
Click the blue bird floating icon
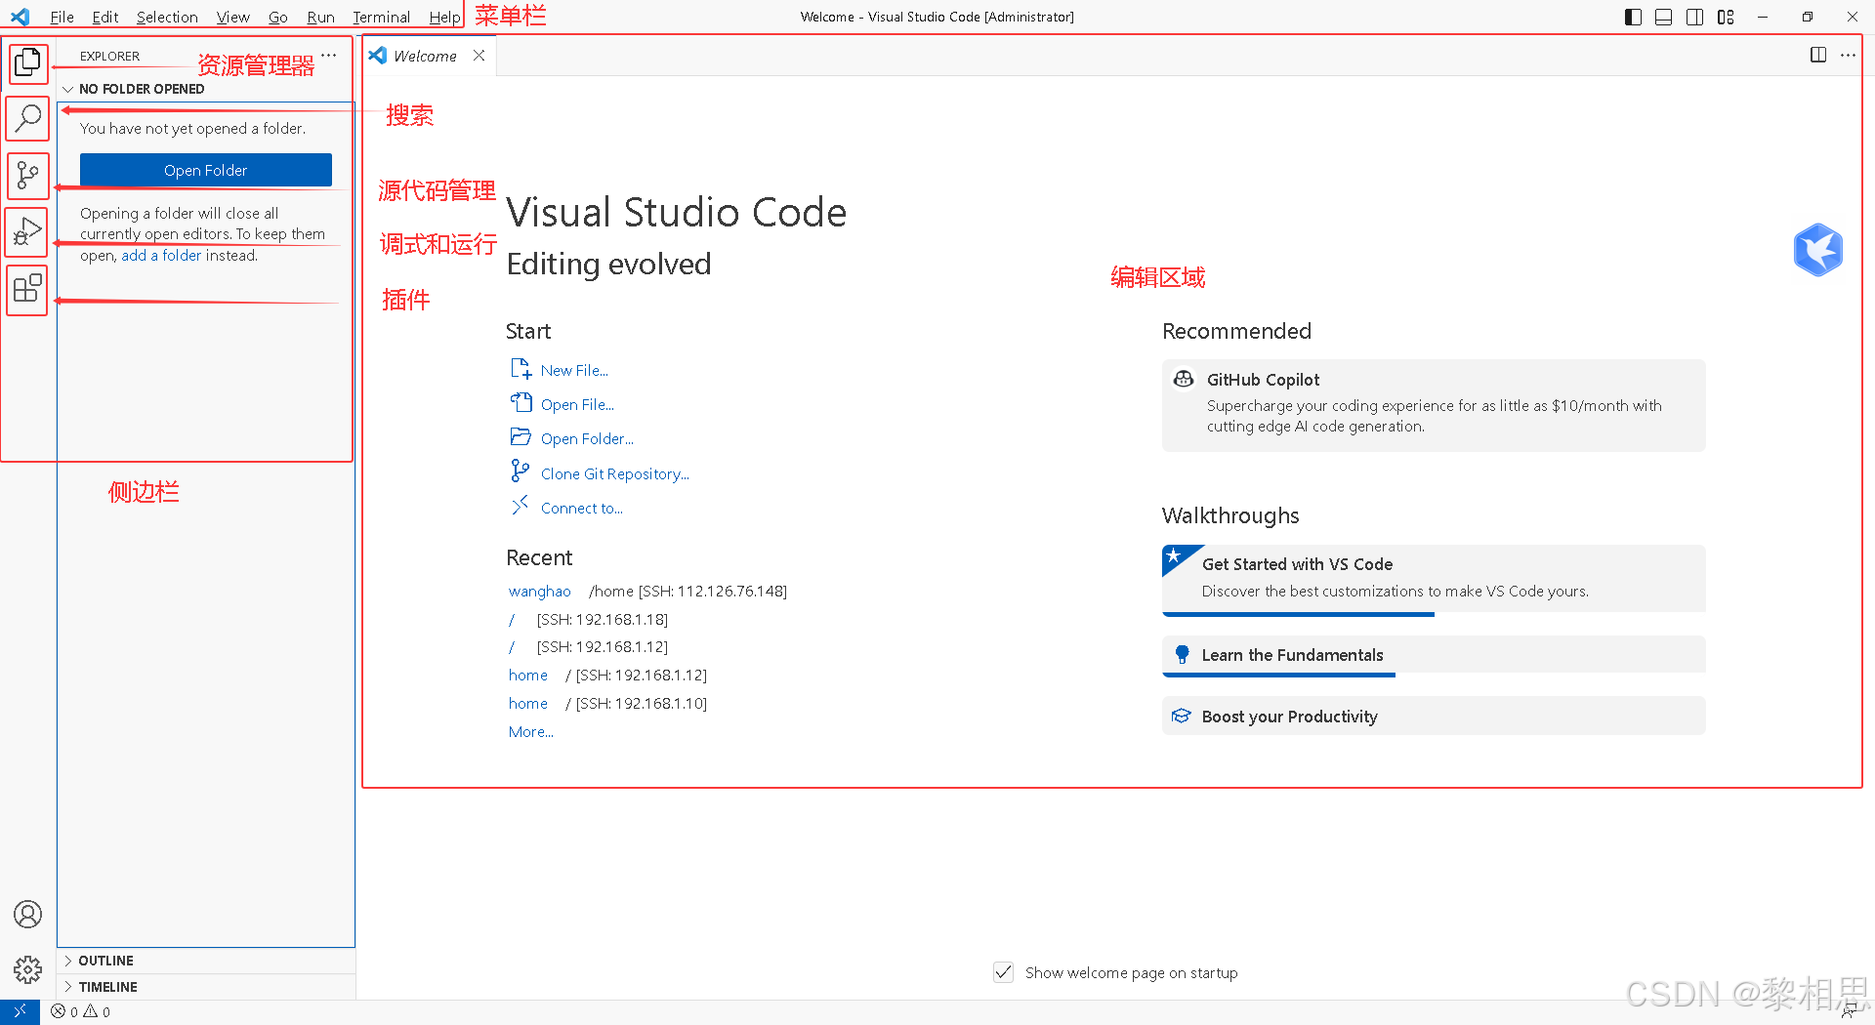click(x=1818, y=251)
